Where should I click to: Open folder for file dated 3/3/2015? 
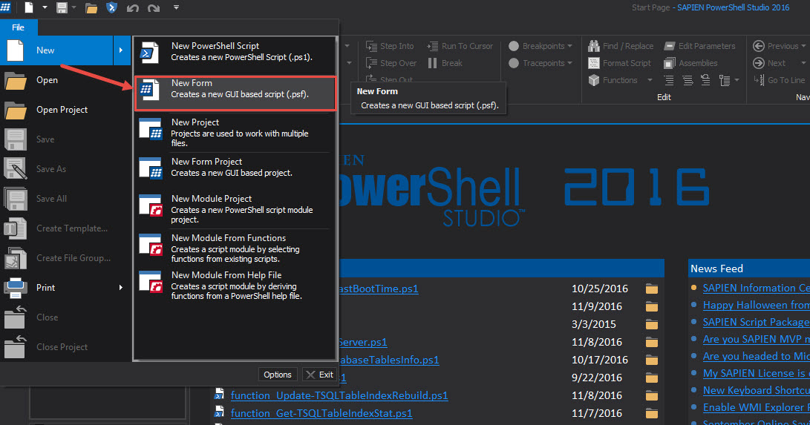point(652,324)
